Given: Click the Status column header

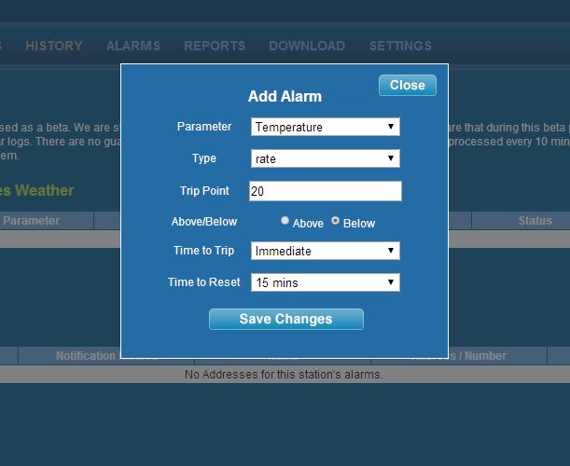Looking at the screenshot, I should pos(535,221).
